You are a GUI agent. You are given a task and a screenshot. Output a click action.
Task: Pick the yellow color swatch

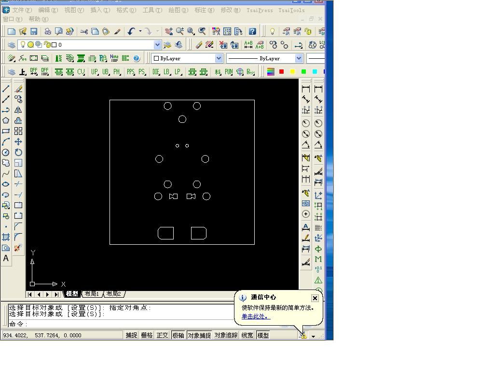tap(292, 72)
